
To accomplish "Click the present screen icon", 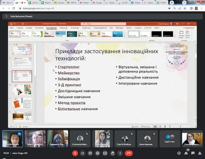I will click(x=105, y=153).
